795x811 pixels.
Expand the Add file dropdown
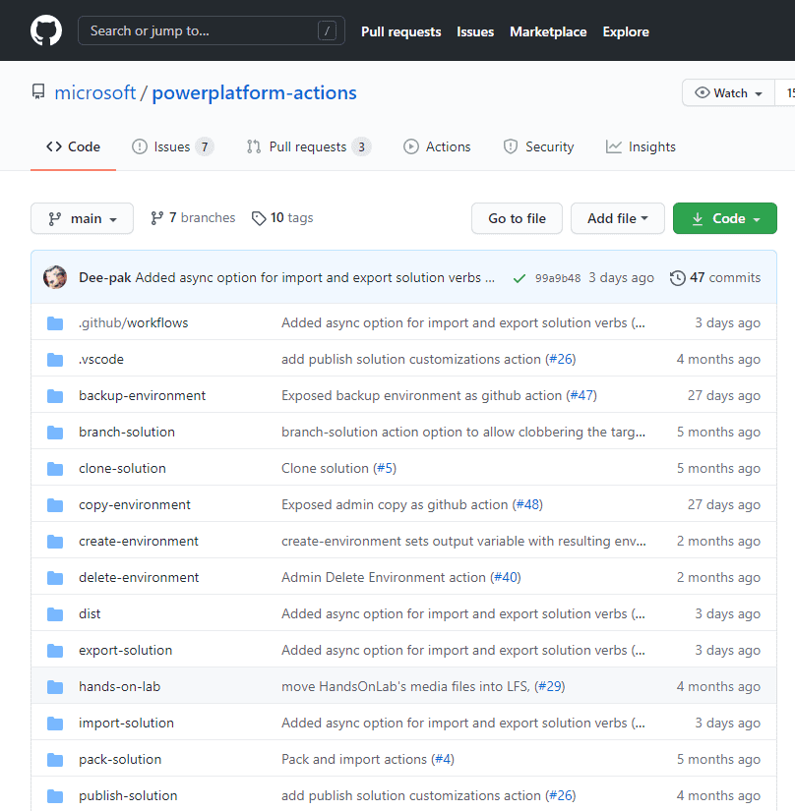click(618, 218)
